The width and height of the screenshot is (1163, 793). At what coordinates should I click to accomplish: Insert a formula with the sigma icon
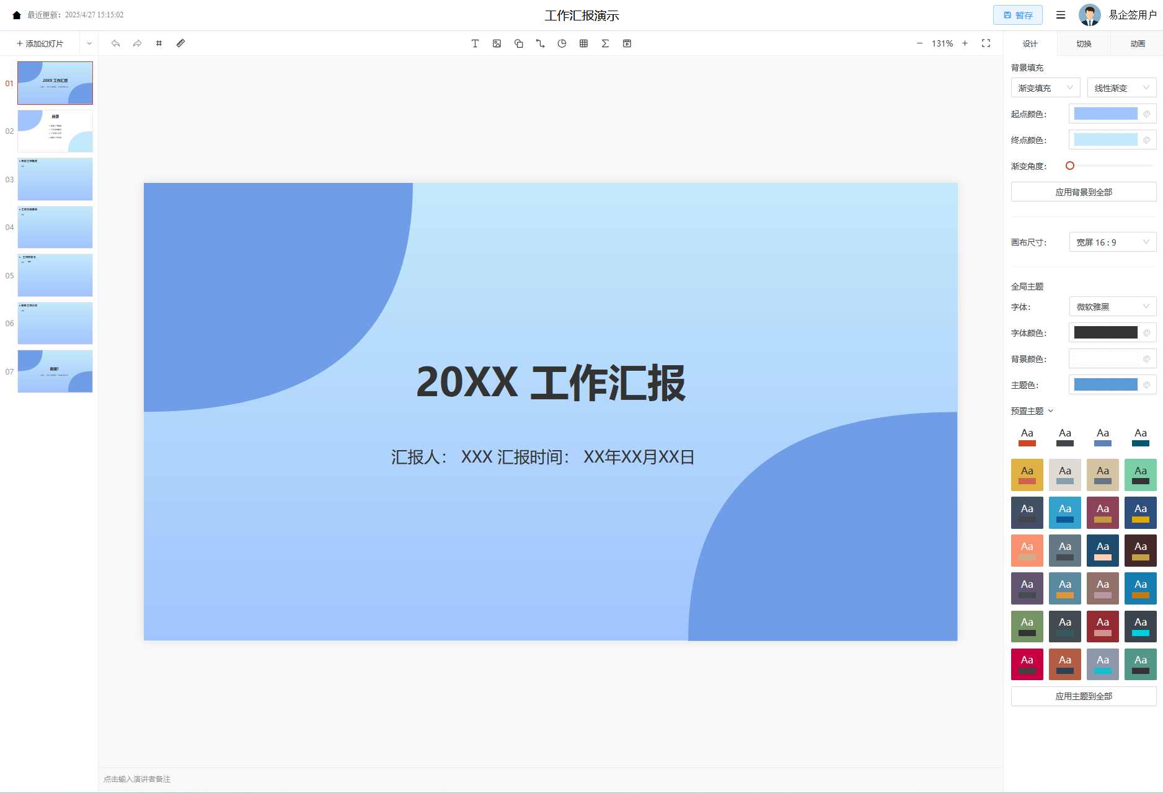tap(605, 43)
